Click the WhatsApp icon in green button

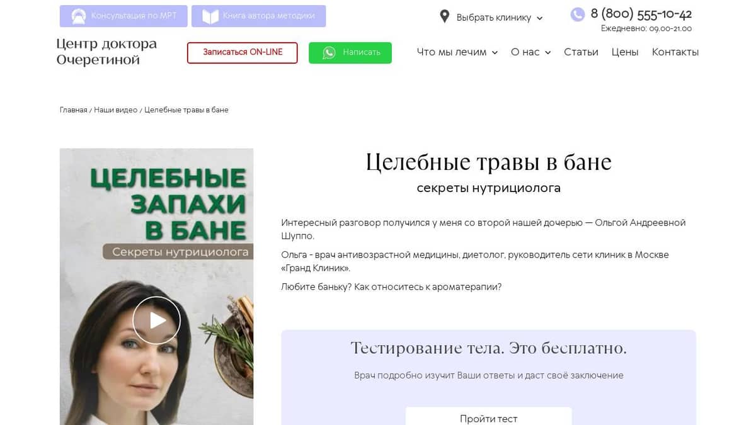[329, 53]
